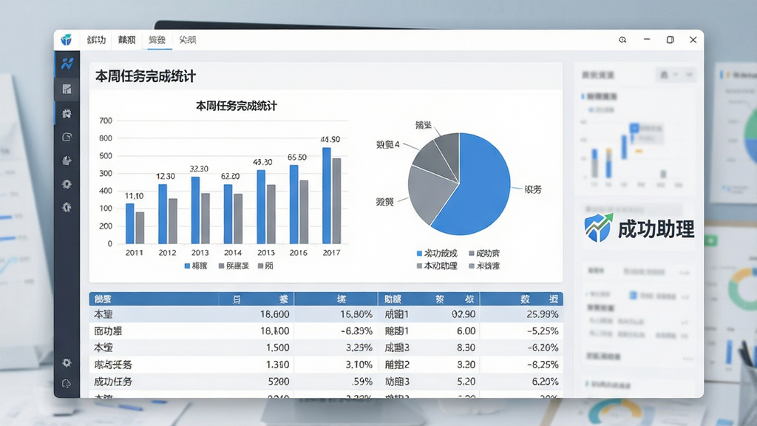The width and height of the screenshot is (757, 426).
Task: Click the magnifier search icon in title bar
Action: [622, 40]
